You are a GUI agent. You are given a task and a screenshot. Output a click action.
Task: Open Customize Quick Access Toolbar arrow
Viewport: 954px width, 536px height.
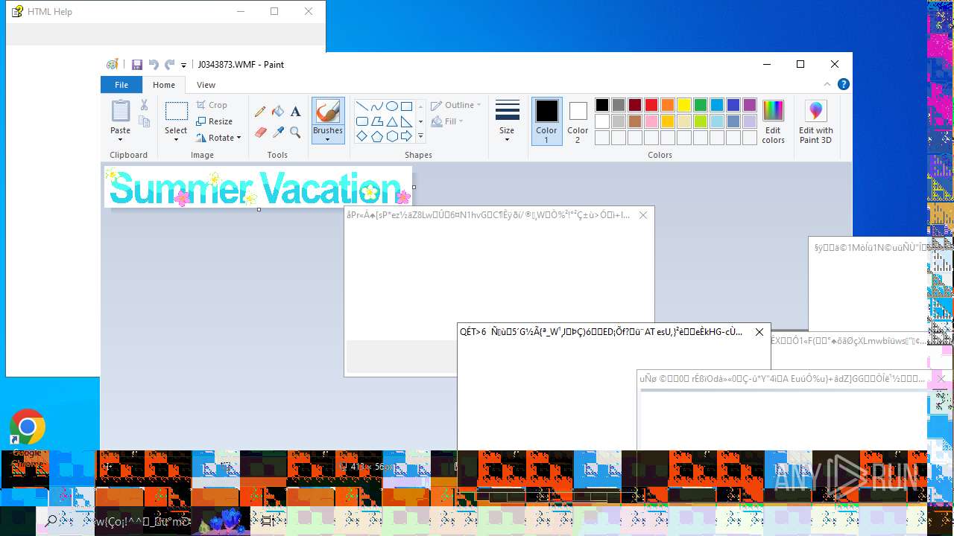pyautogui.click(x=183, y=66)
